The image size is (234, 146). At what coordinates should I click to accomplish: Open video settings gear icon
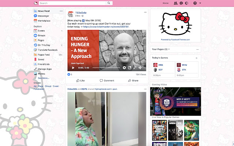[x=124, y=68]
